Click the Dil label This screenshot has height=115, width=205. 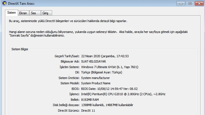click(77, 72)
